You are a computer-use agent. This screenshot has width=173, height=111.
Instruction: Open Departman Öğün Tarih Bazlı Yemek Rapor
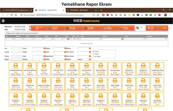[x=44, y=84]
